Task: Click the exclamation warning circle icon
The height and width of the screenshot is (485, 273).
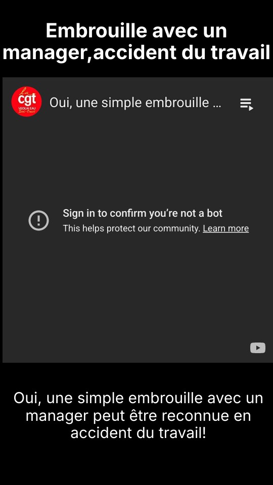Action: 39,221
